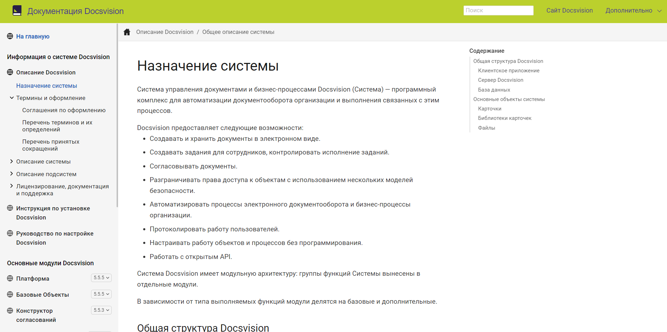The height and width of the screenshot is (332, 667).
Task: Click globe icon beside Описание Docsvision
Action: pos(10,72)
